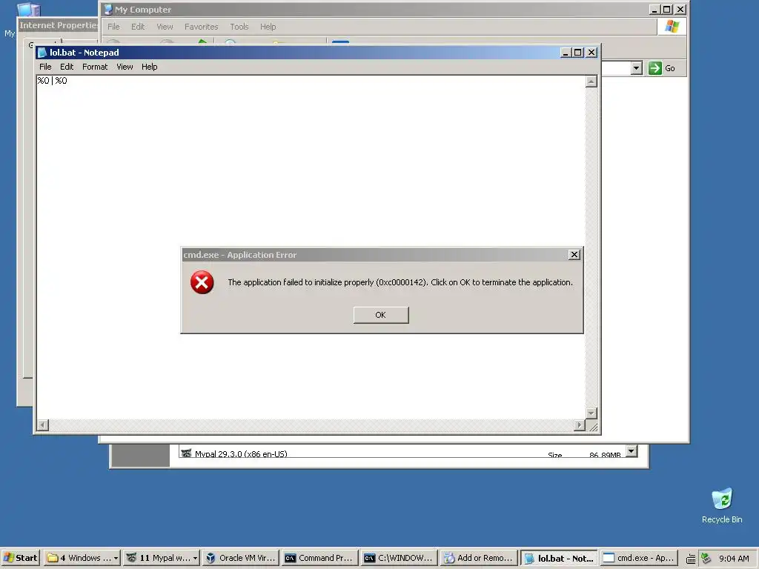Maximize the lol.bat Notepad window
Image resolution: width=759 pixels, height=569 pixels.
(577, 53)
